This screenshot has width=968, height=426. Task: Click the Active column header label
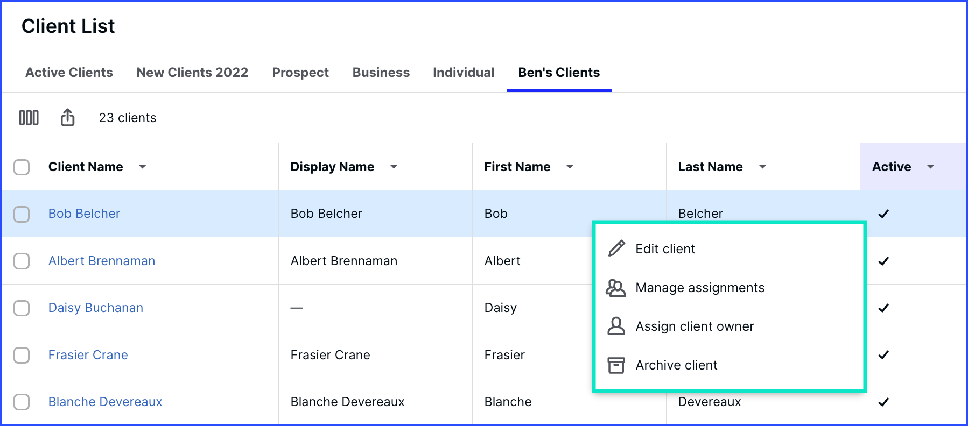892,167
